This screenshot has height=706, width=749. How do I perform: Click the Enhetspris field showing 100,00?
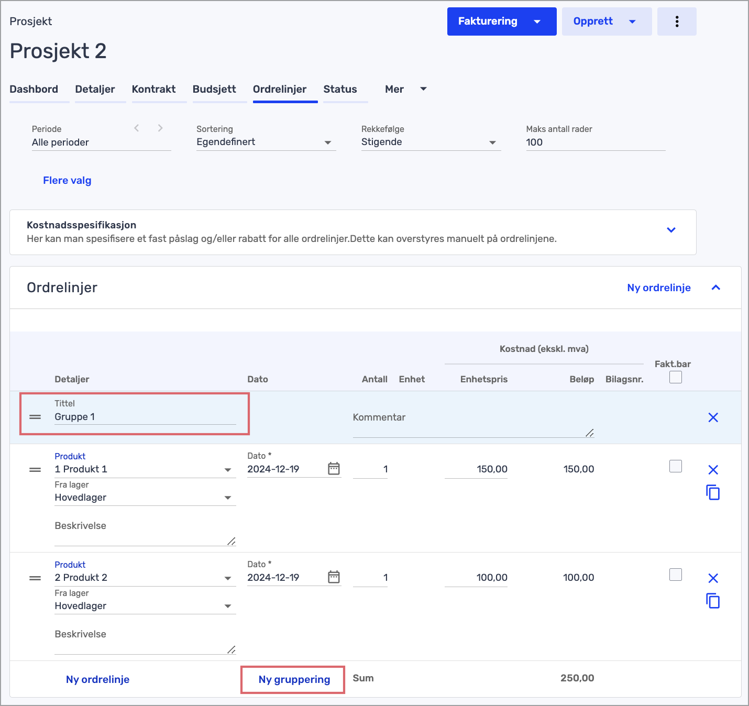[x=476, y=578]
